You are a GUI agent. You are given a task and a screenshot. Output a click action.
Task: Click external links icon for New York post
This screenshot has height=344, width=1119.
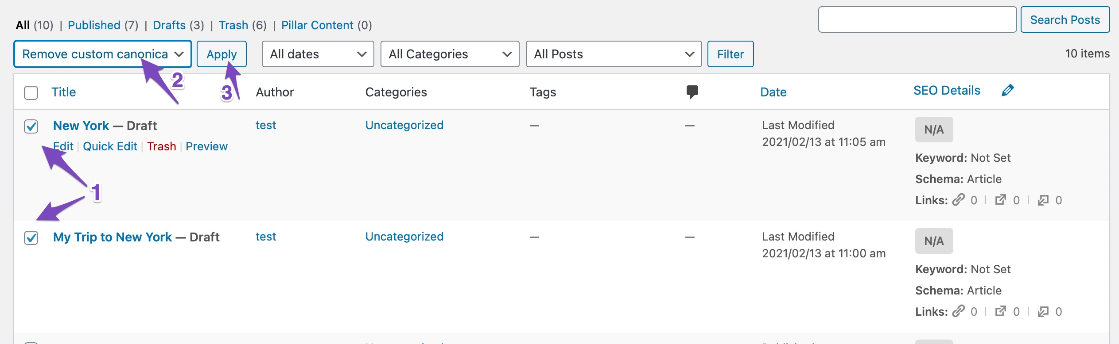1001,200
